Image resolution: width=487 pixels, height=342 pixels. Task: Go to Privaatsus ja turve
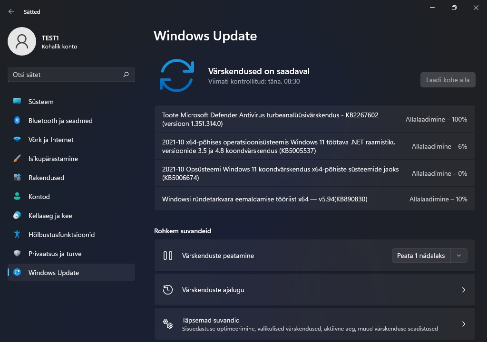click(x=71, y=253)
